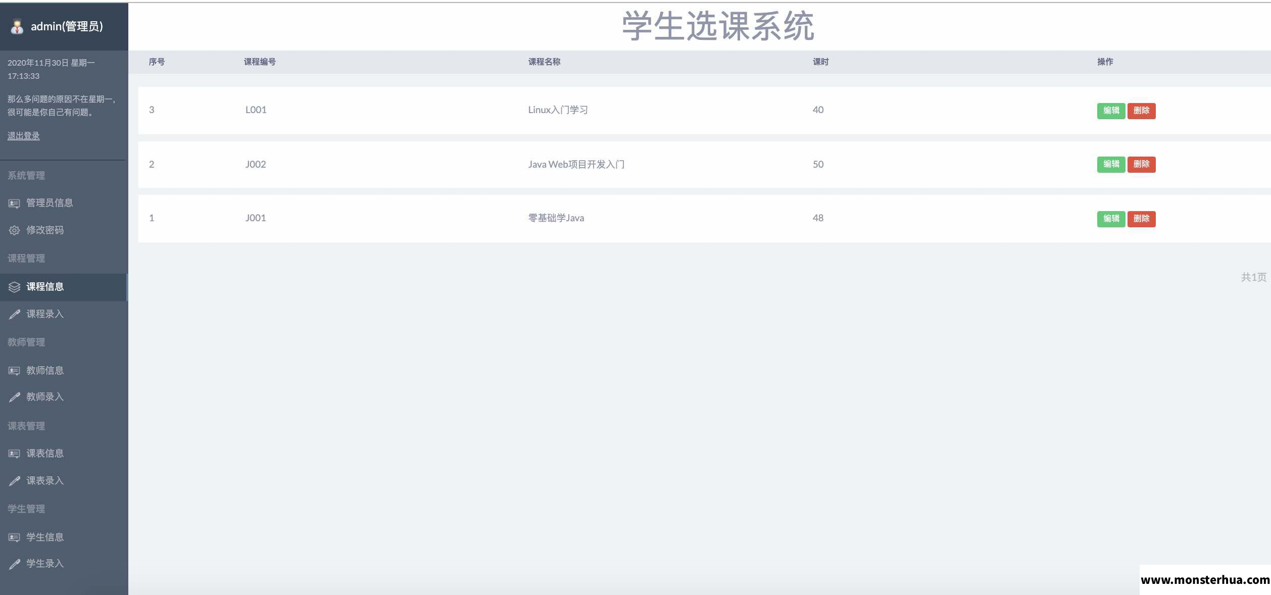Click the admin(管理员) username label

tap(67, 26)
